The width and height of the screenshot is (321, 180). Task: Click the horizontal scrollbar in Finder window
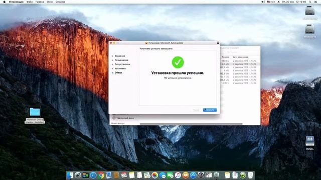pyautogui.click(x=191, y=124)
